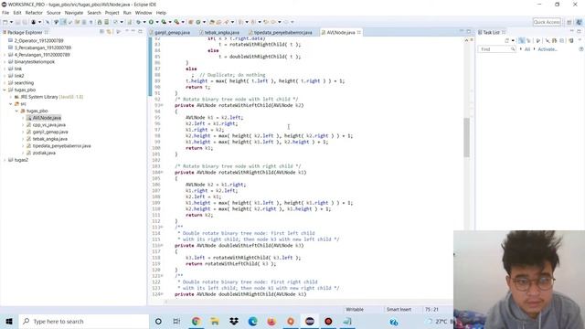The image size is (585, 329).
Task: Click the Activate link in Task List
Action: click(547, 49)
